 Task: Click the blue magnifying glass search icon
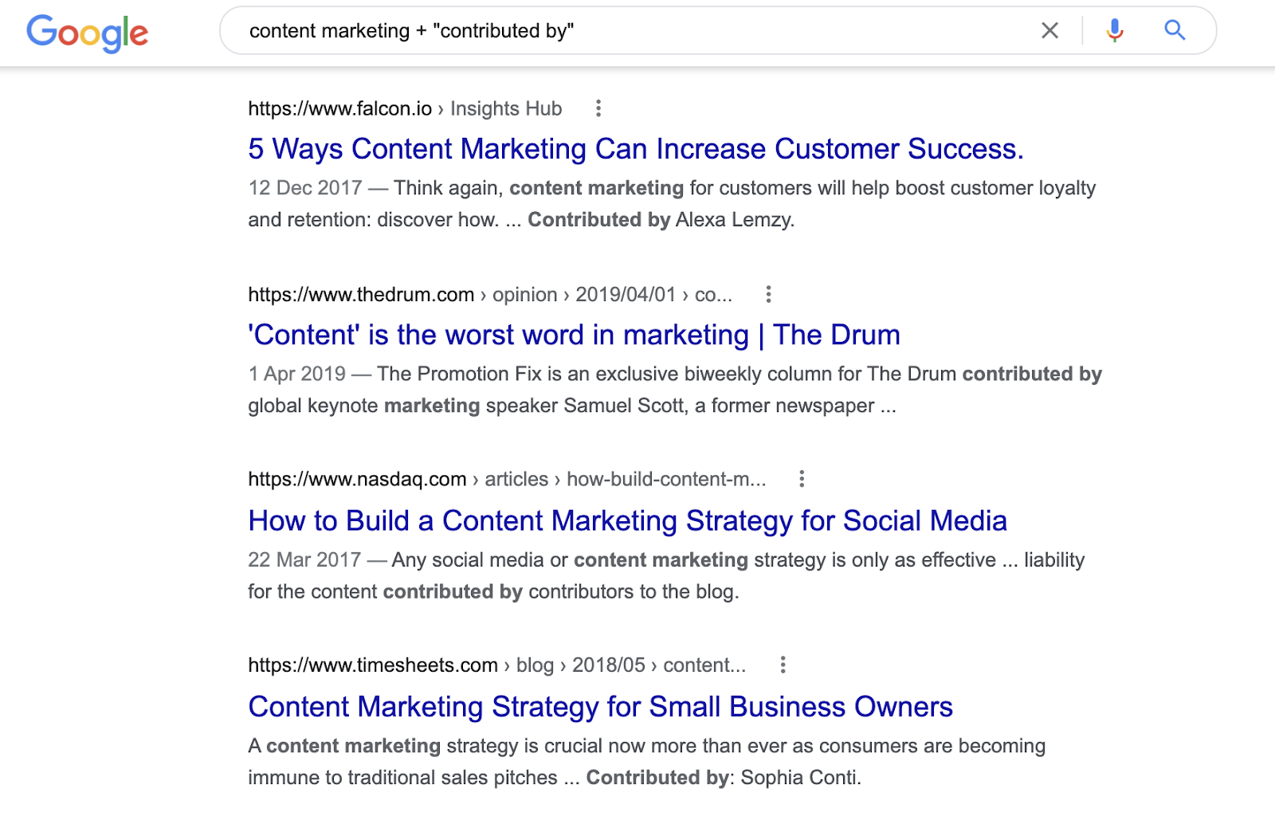point(1175,30)
